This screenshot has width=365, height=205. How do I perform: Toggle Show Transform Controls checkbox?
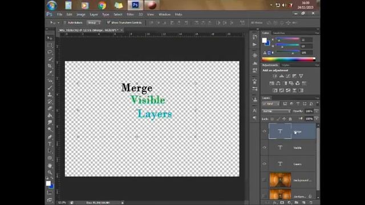(x=108, y=23)
